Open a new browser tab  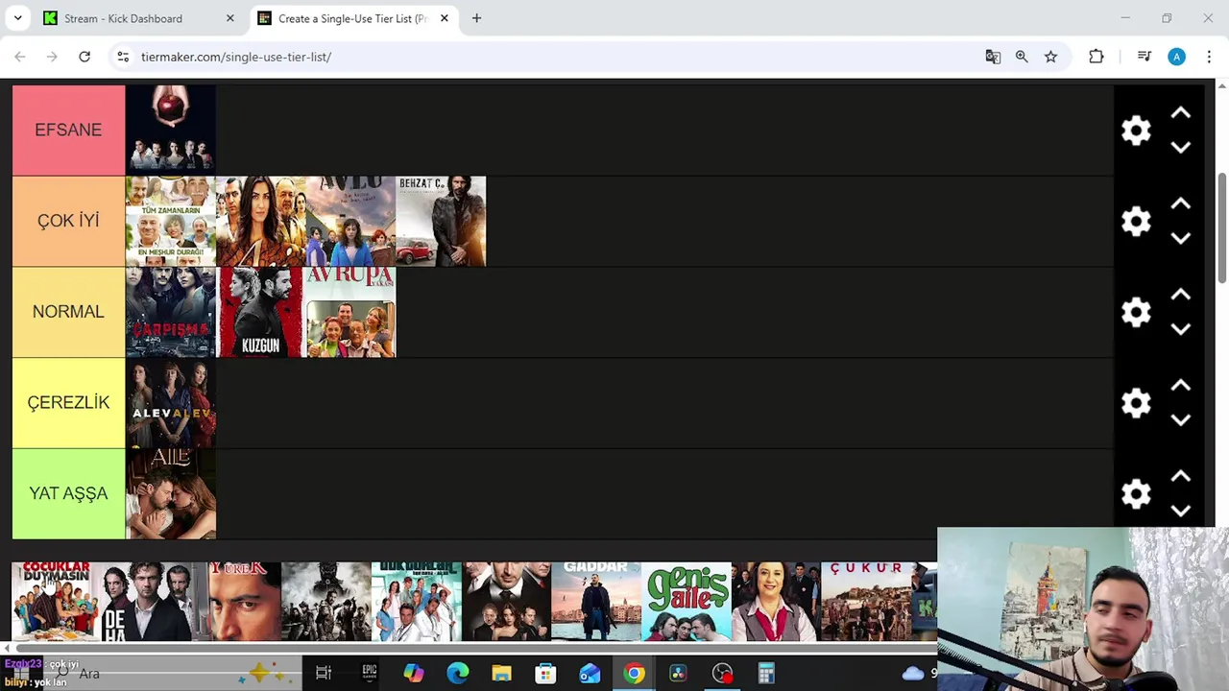tap(476, 18)
